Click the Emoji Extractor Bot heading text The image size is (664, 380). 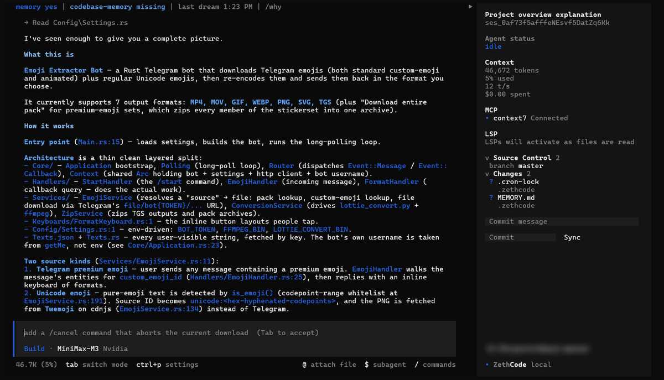(x=64, y=71)
